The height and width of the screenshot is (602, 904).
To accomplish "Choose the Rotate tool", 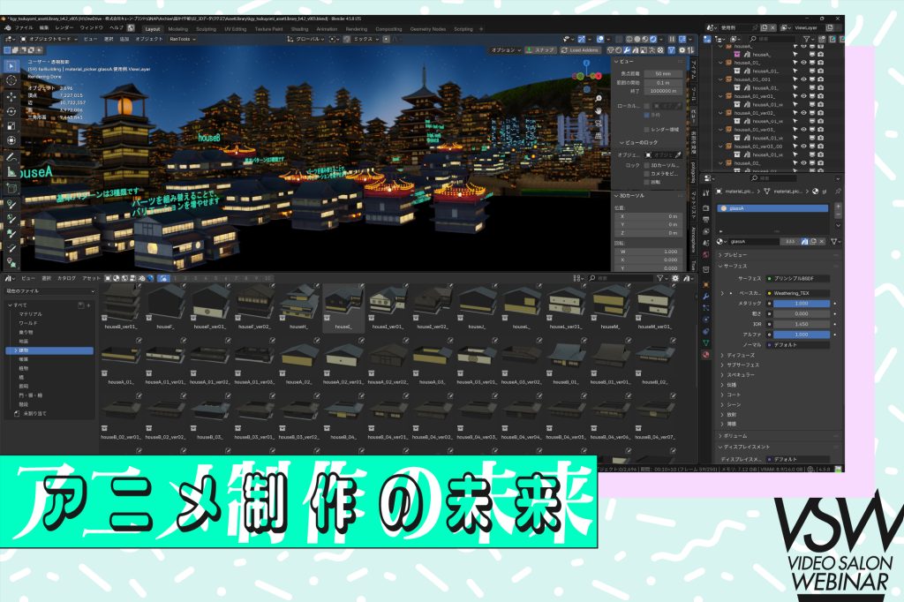I will (11, 111).
